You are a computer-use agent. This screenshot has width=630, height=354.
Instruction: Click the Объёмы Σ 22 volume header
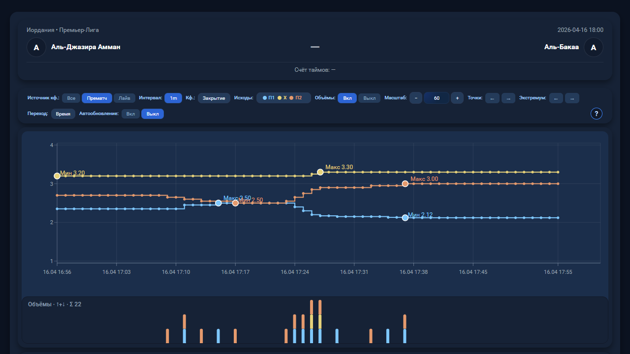55,304
